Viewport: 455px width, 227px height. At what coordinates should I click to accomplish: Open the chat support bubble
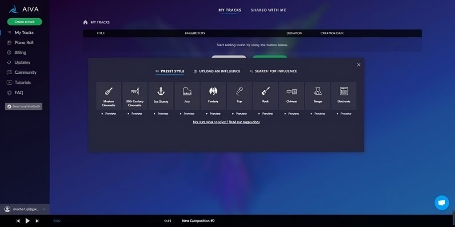pos(442,203)
